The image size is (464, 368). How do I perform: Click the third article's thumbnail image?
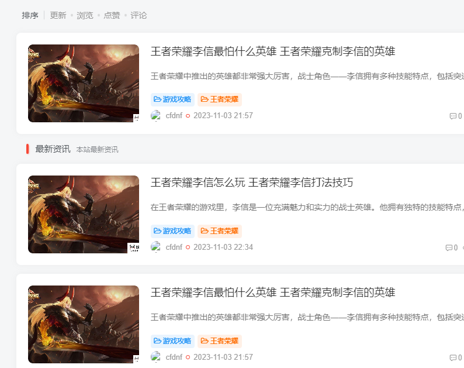point(84,325)
